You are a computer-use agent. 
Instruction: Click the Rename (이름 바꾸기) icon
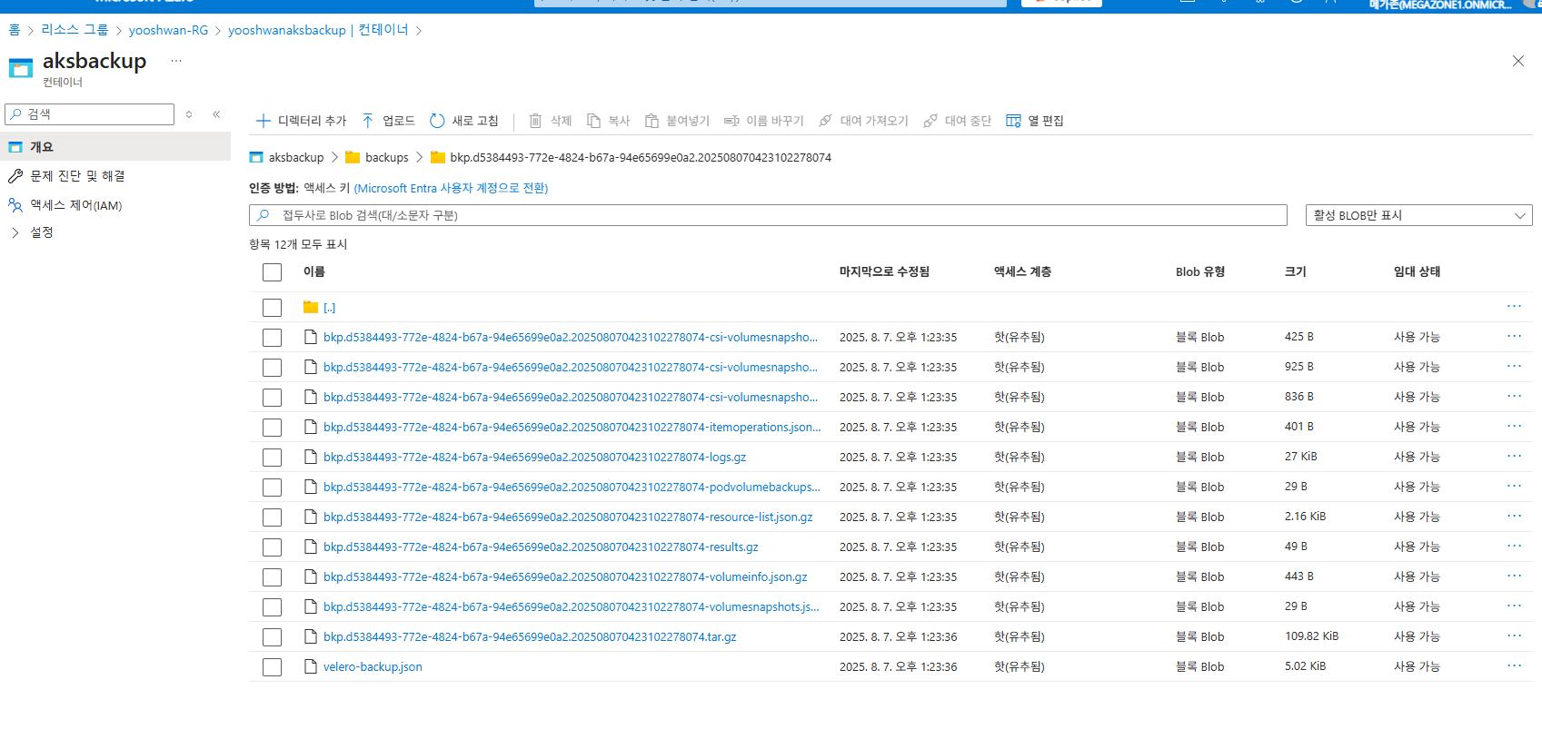pos(731,121)
